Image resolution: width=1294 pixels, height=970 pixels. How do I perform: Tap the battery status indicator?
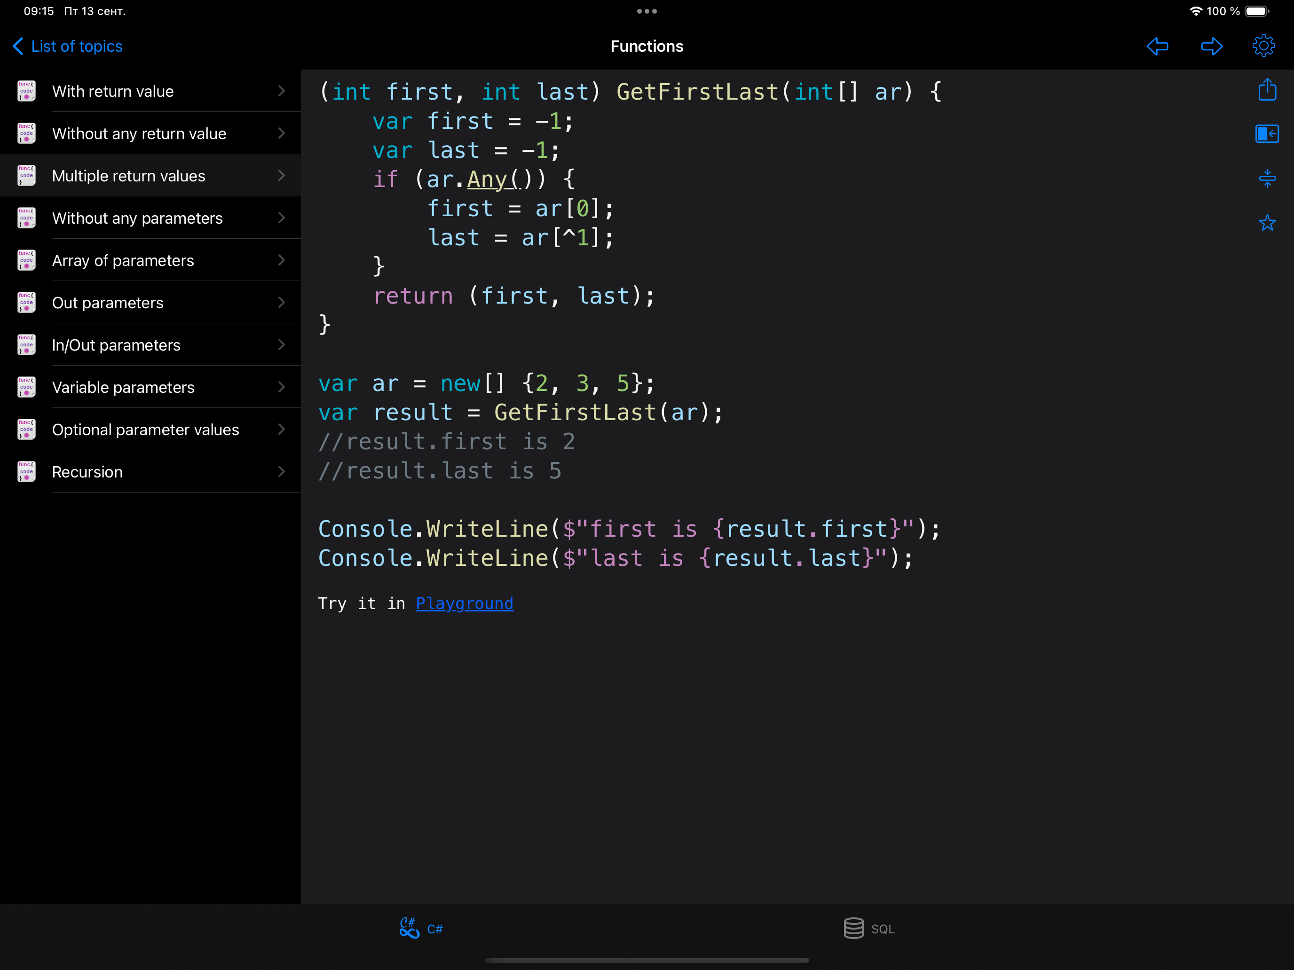[1257, 11]
